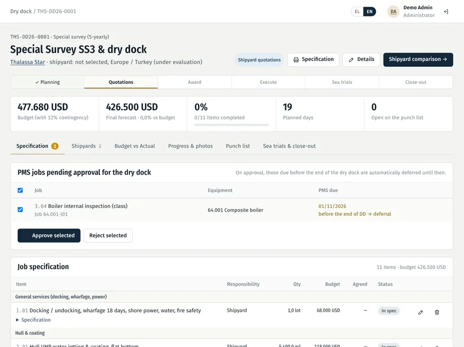Screen dimensions: 464x347
Task: Open the Budget vs Actual tab
Action: tap(135, 146)
